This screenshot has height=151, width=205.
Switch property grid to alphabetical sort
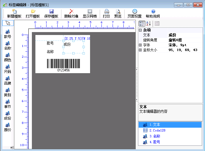click(x=148, y=24)
